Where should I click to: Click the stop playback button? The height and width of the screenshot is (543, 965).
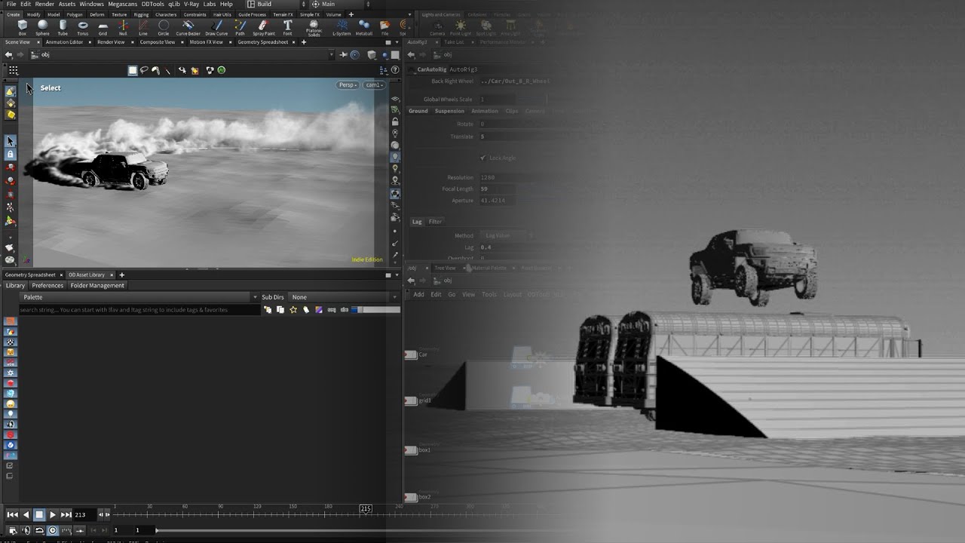pos(39,514)
